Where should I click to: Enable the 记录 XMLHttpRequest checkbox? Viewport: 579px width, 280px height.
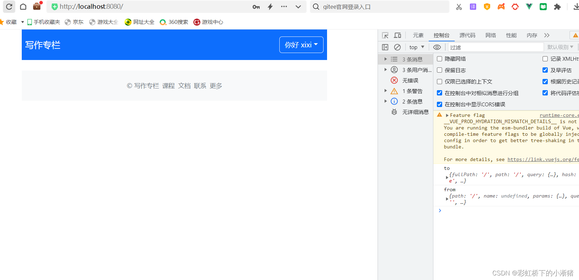[x=545, y=59]
